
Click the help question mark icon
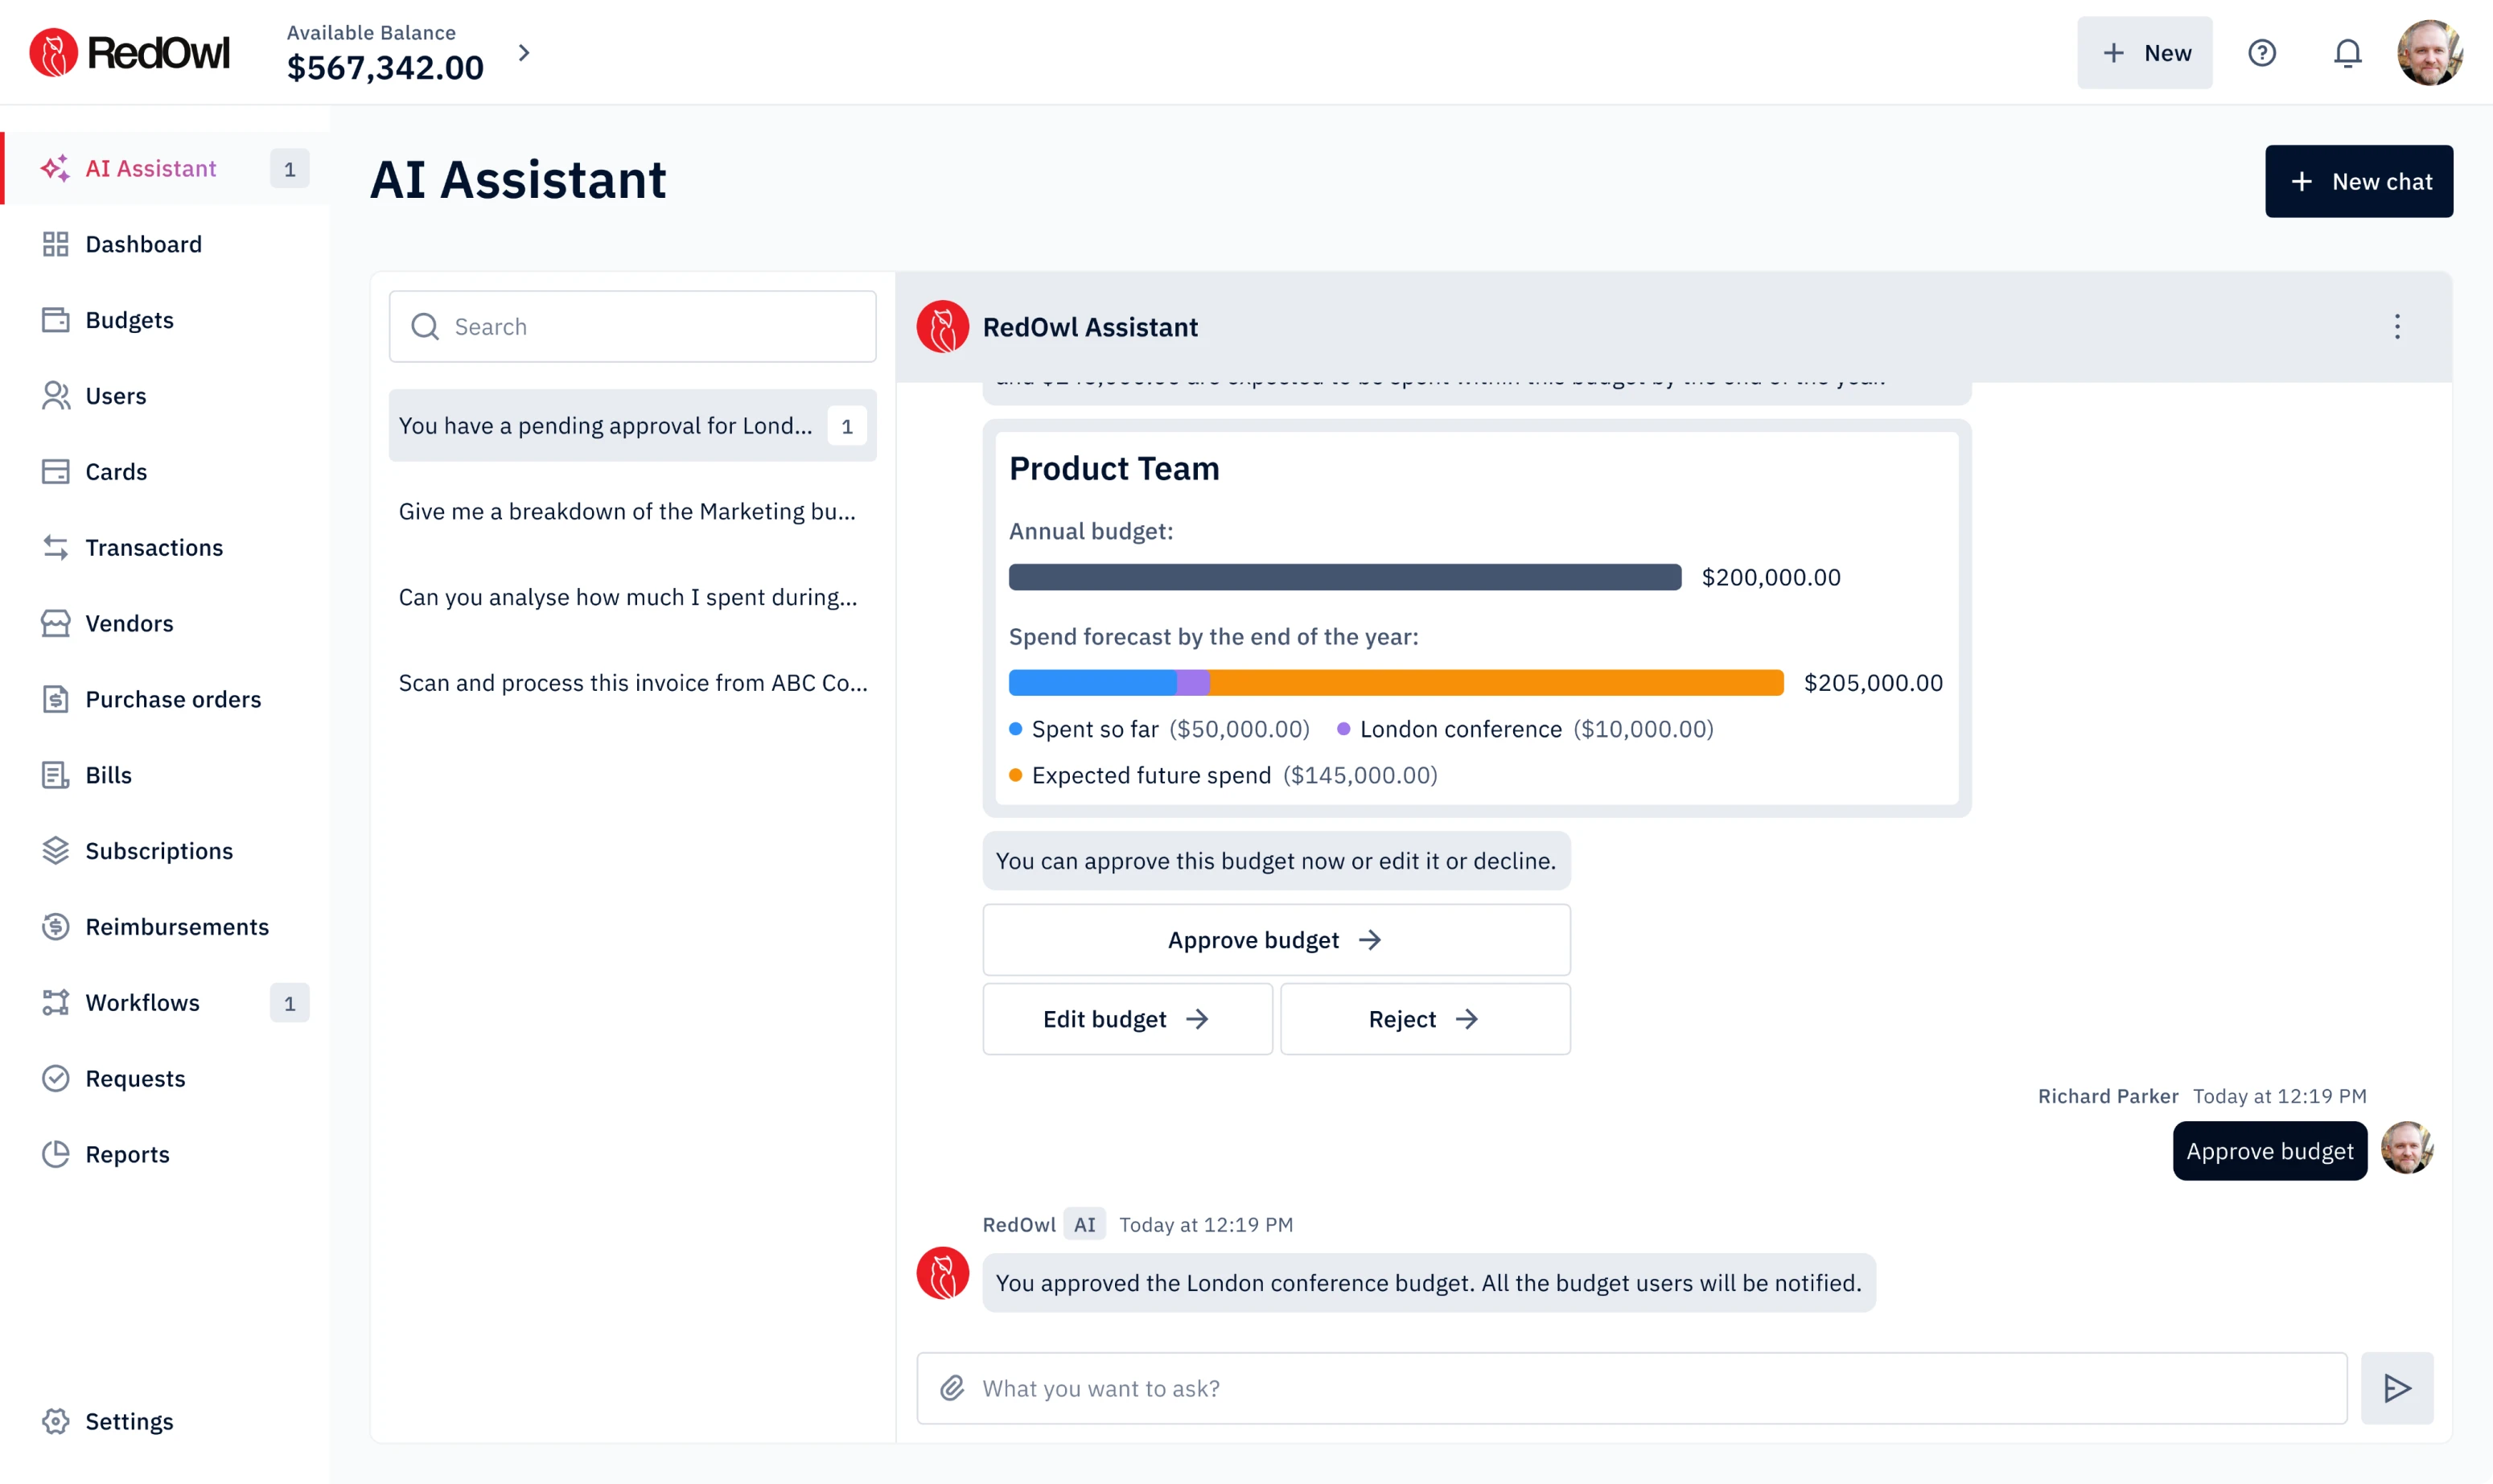2262,53
